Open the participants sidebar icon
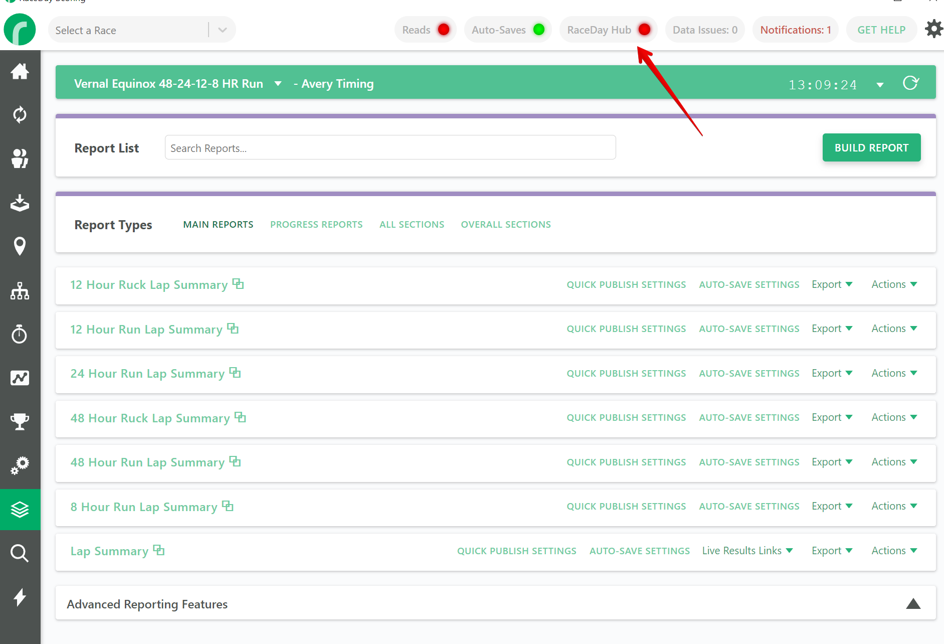Viewport: 944px width, 644px height. click(20, 158)
